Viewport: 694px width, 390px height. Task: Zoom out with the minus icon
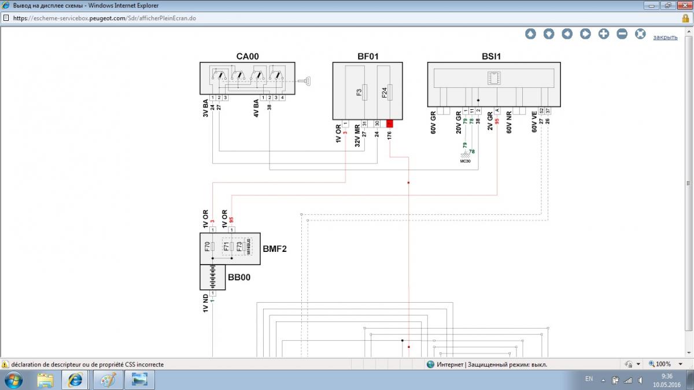coord(622,34)
